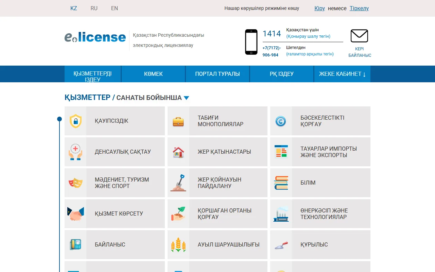Open РҚ іздеу menu item
This screenshot has width=435, height=272.
[282, 74]
